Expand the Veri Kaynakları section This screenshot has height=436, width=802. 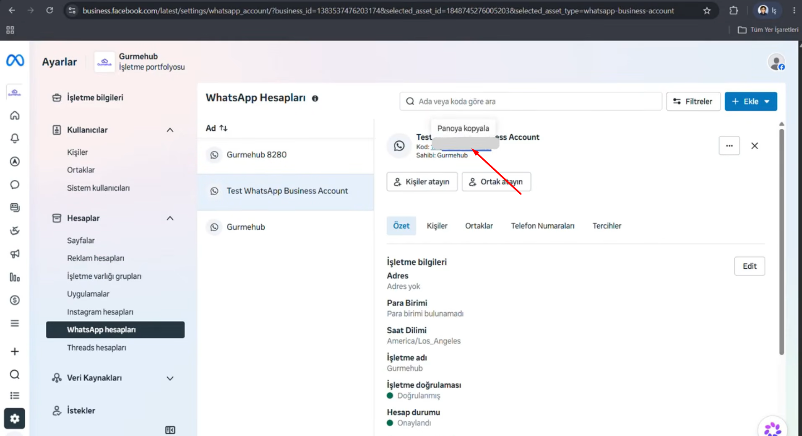tap(170, 378)
